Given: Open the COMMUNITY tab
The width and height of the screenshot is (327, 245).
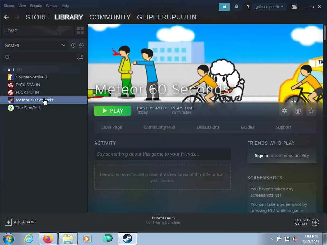Looking at the screenshot, I should (x=110, y=17).
